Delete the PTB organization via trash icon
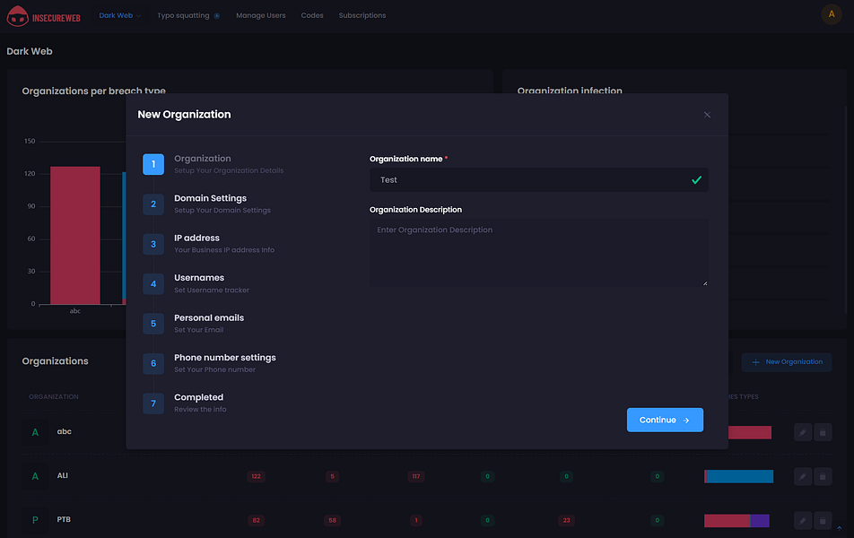Screen dimensions: 854x538 point(822,520)
